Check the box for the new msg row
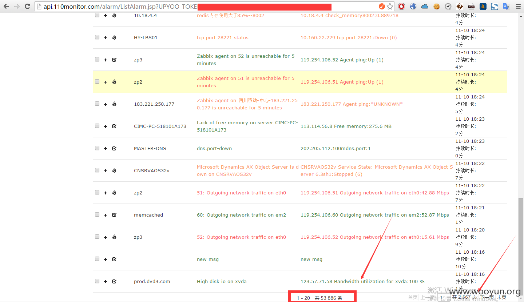 (97, 259)
